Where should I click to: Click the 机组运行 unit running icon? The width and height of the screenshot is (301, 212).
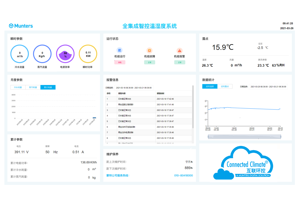120,50
